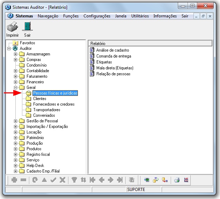The image size is (220, 199).
Task: Click the Sair door icon in the toolbar
Action: tap(27, 26)
